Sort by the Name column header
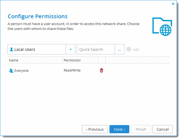This screenshot has width=181, height=140. click(35, 60)
